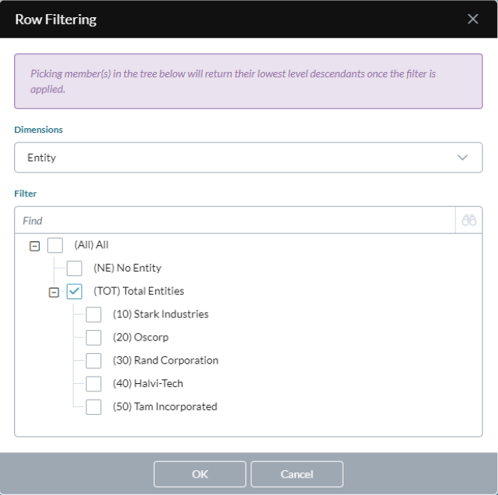
Task: Tick the No Entity checkbox
Action: point(74,268)
